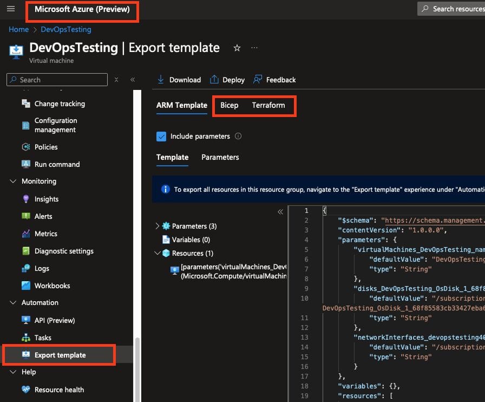Screen dimensions: 485x402
Task: Select Export template in sidebar
Action: 60,355
